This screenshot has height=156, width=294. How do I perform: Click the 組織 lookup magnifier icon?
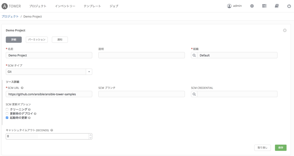[x=194, y=55]
